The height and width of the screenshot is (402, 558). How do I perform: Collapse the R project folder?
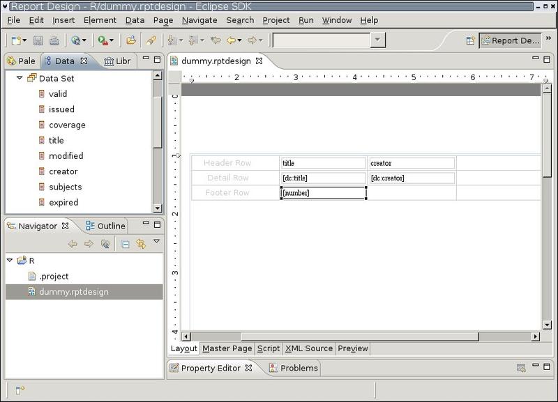pos(10,261)
